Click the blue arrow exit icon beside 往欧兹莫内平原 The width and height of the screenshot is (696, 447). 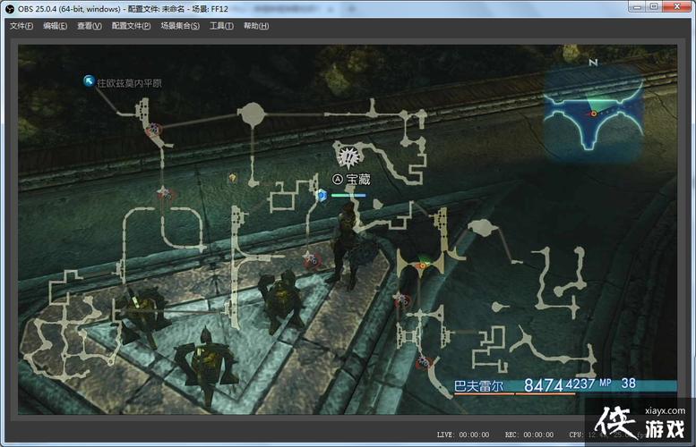(x=90, y=80)
